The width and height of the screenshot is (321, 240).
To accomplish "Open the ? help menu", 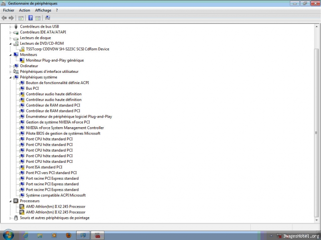I will pos(57,10).
